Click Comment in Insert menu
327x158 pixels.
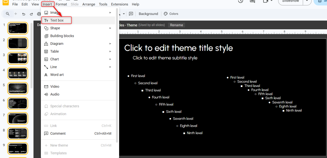pyautogui.click(x=58, y=133)
